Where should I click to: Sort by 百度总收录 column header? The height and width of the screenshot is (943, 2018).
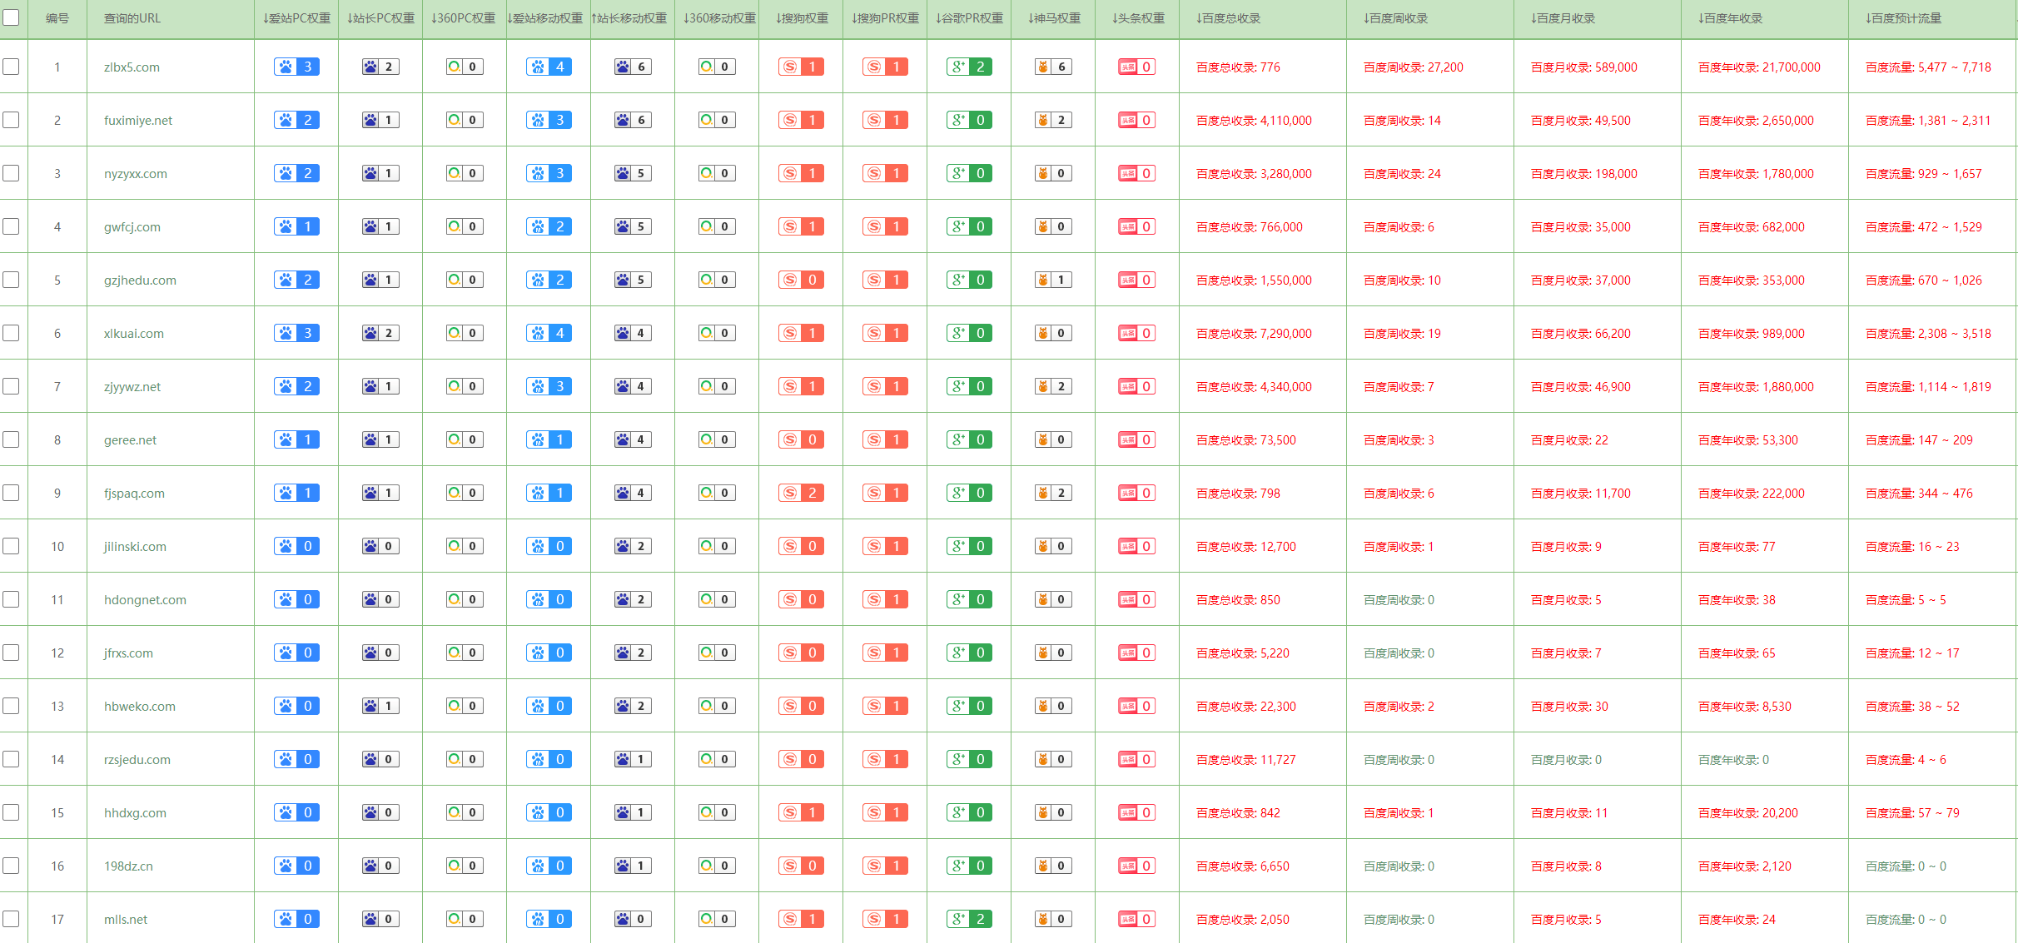click(1228, 18)
